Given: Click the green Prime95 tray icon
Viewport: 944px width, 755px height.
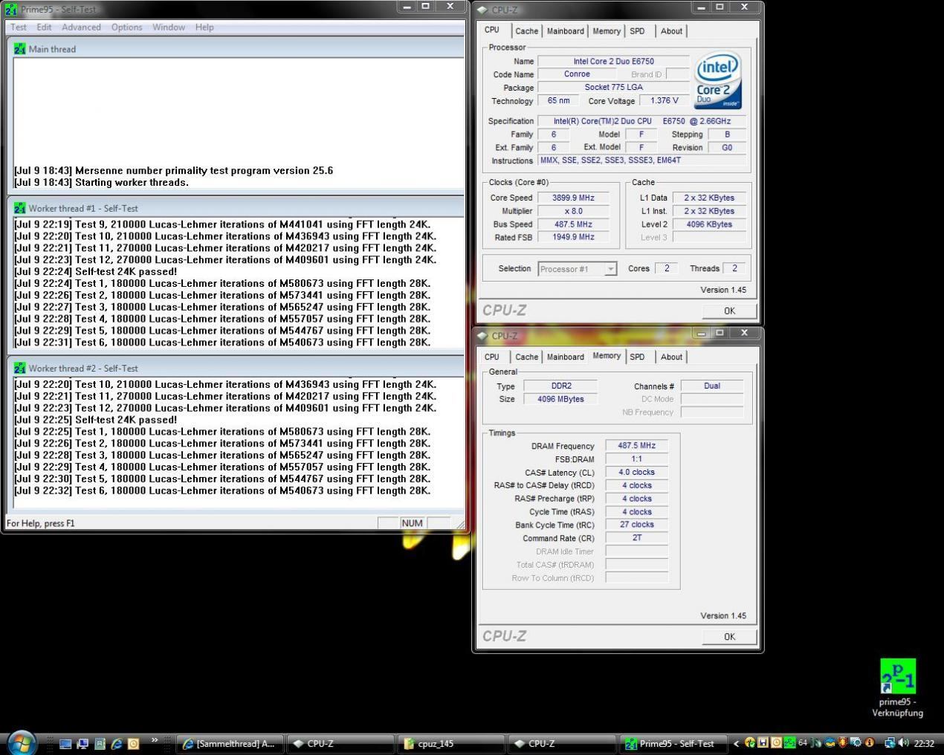Looking at the screenshot, I should coord(790,743).
